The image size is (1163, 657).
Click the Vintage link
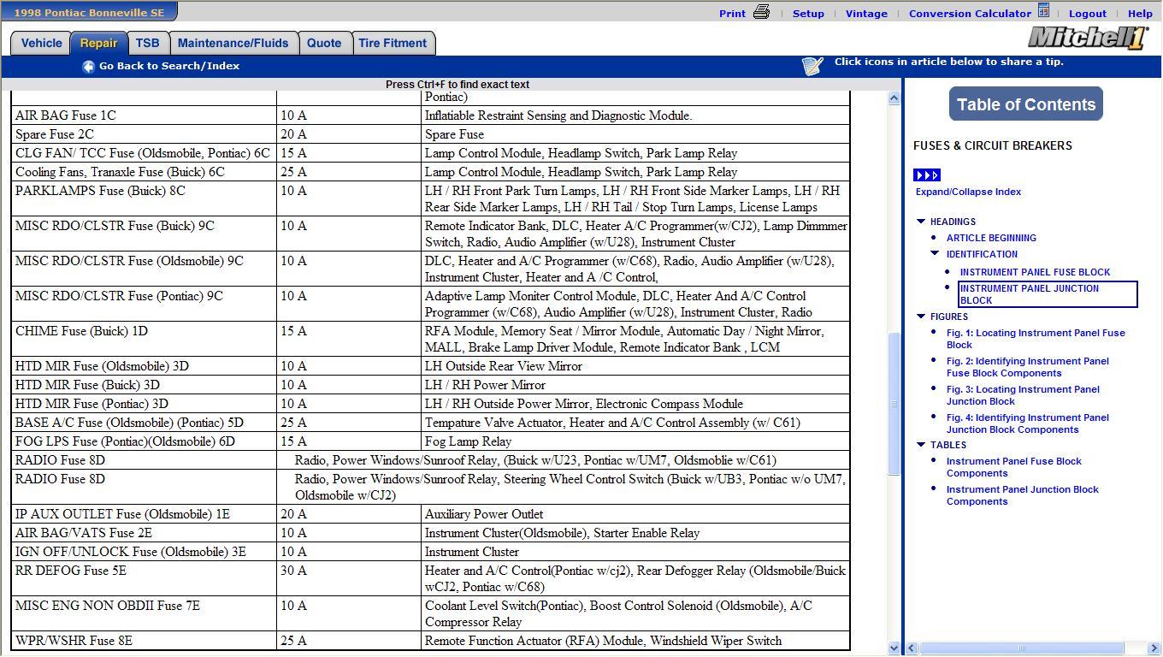pos(866,14)
